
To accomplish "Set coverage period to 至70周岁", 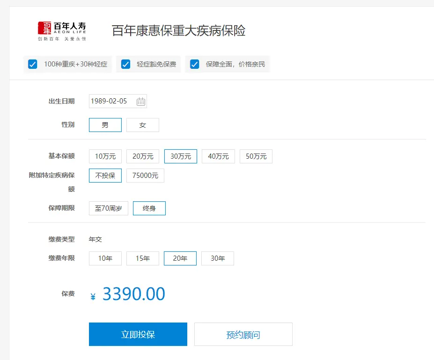I will tap(109, 208).
